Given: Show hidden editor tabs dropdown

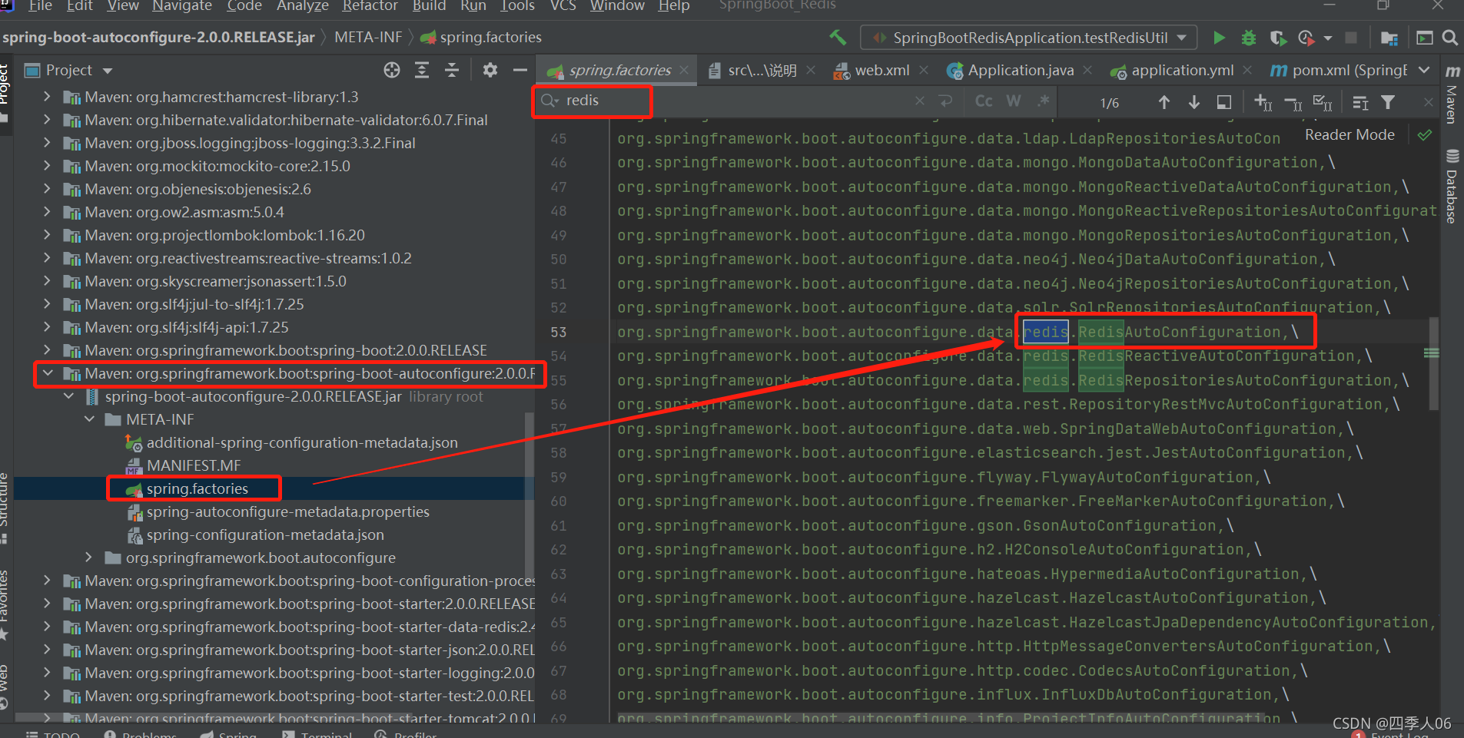Looking at the screenshot, I should click(x=1424, y=70).
